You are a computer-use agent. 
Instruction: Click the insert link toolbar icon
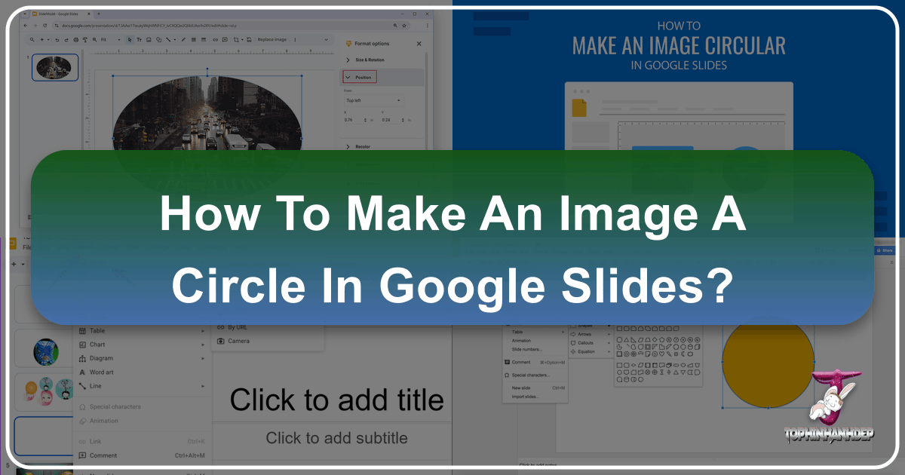[216, 39]
